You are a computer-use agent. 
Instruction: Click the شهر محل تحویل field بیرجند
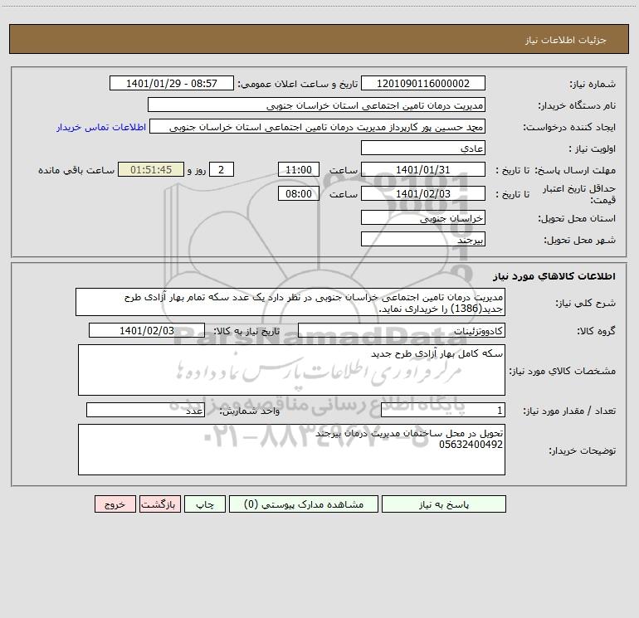[x=423, y=239]
